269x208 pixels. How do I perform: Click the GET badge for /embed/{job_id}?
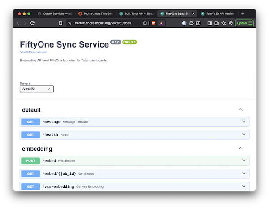click(x=30, y=173)
